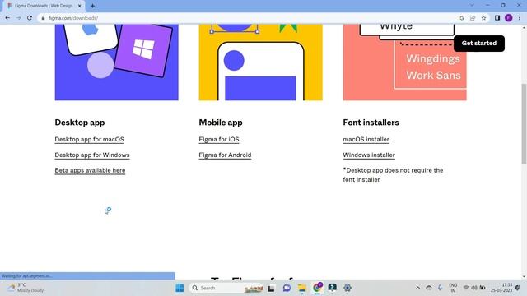Click the Desktop app illustration image
The image size is (527, 296).
pyautogui.click(x=117, y=62)
